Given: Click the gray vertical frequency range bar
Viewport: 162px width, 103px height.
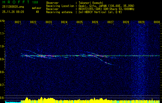Looking at the screenshot, I should tap(5, 59).
